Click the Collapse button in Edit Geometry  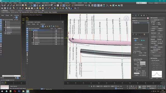point(160,29)
